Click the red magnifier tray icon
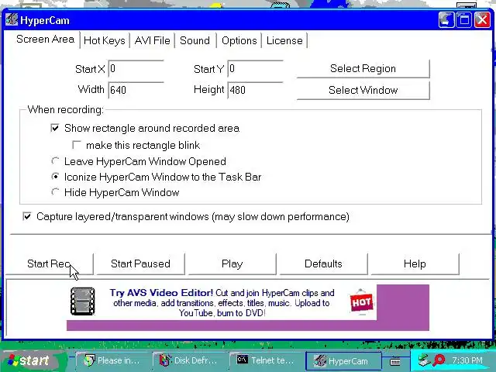Image resolution: width=496 pixels, height=372 pixels. point(439,360)
